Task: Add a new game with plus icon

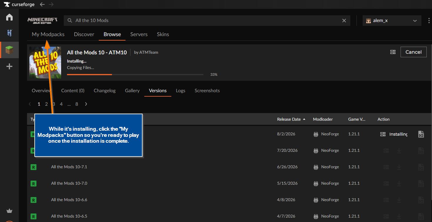Action: click(x=9, y=67)
